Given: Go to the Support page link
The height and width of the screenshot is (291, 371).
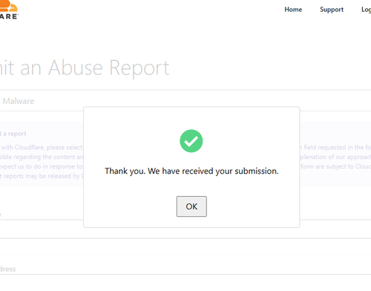Looking at the screenshot, I should coord(332,10).
